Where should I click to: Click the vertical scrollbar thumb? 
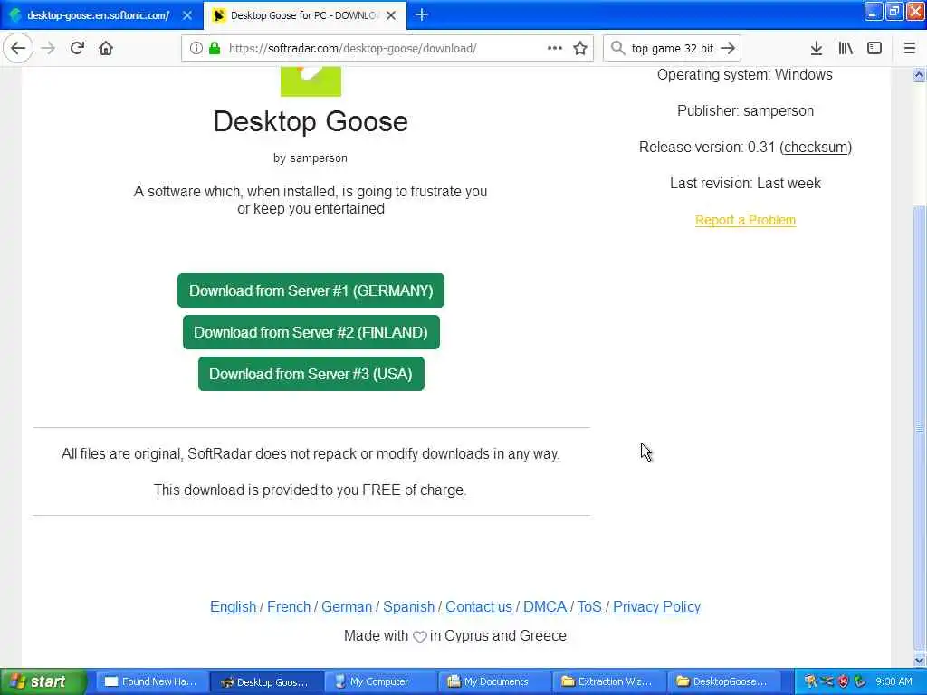[x=919, y=427]
